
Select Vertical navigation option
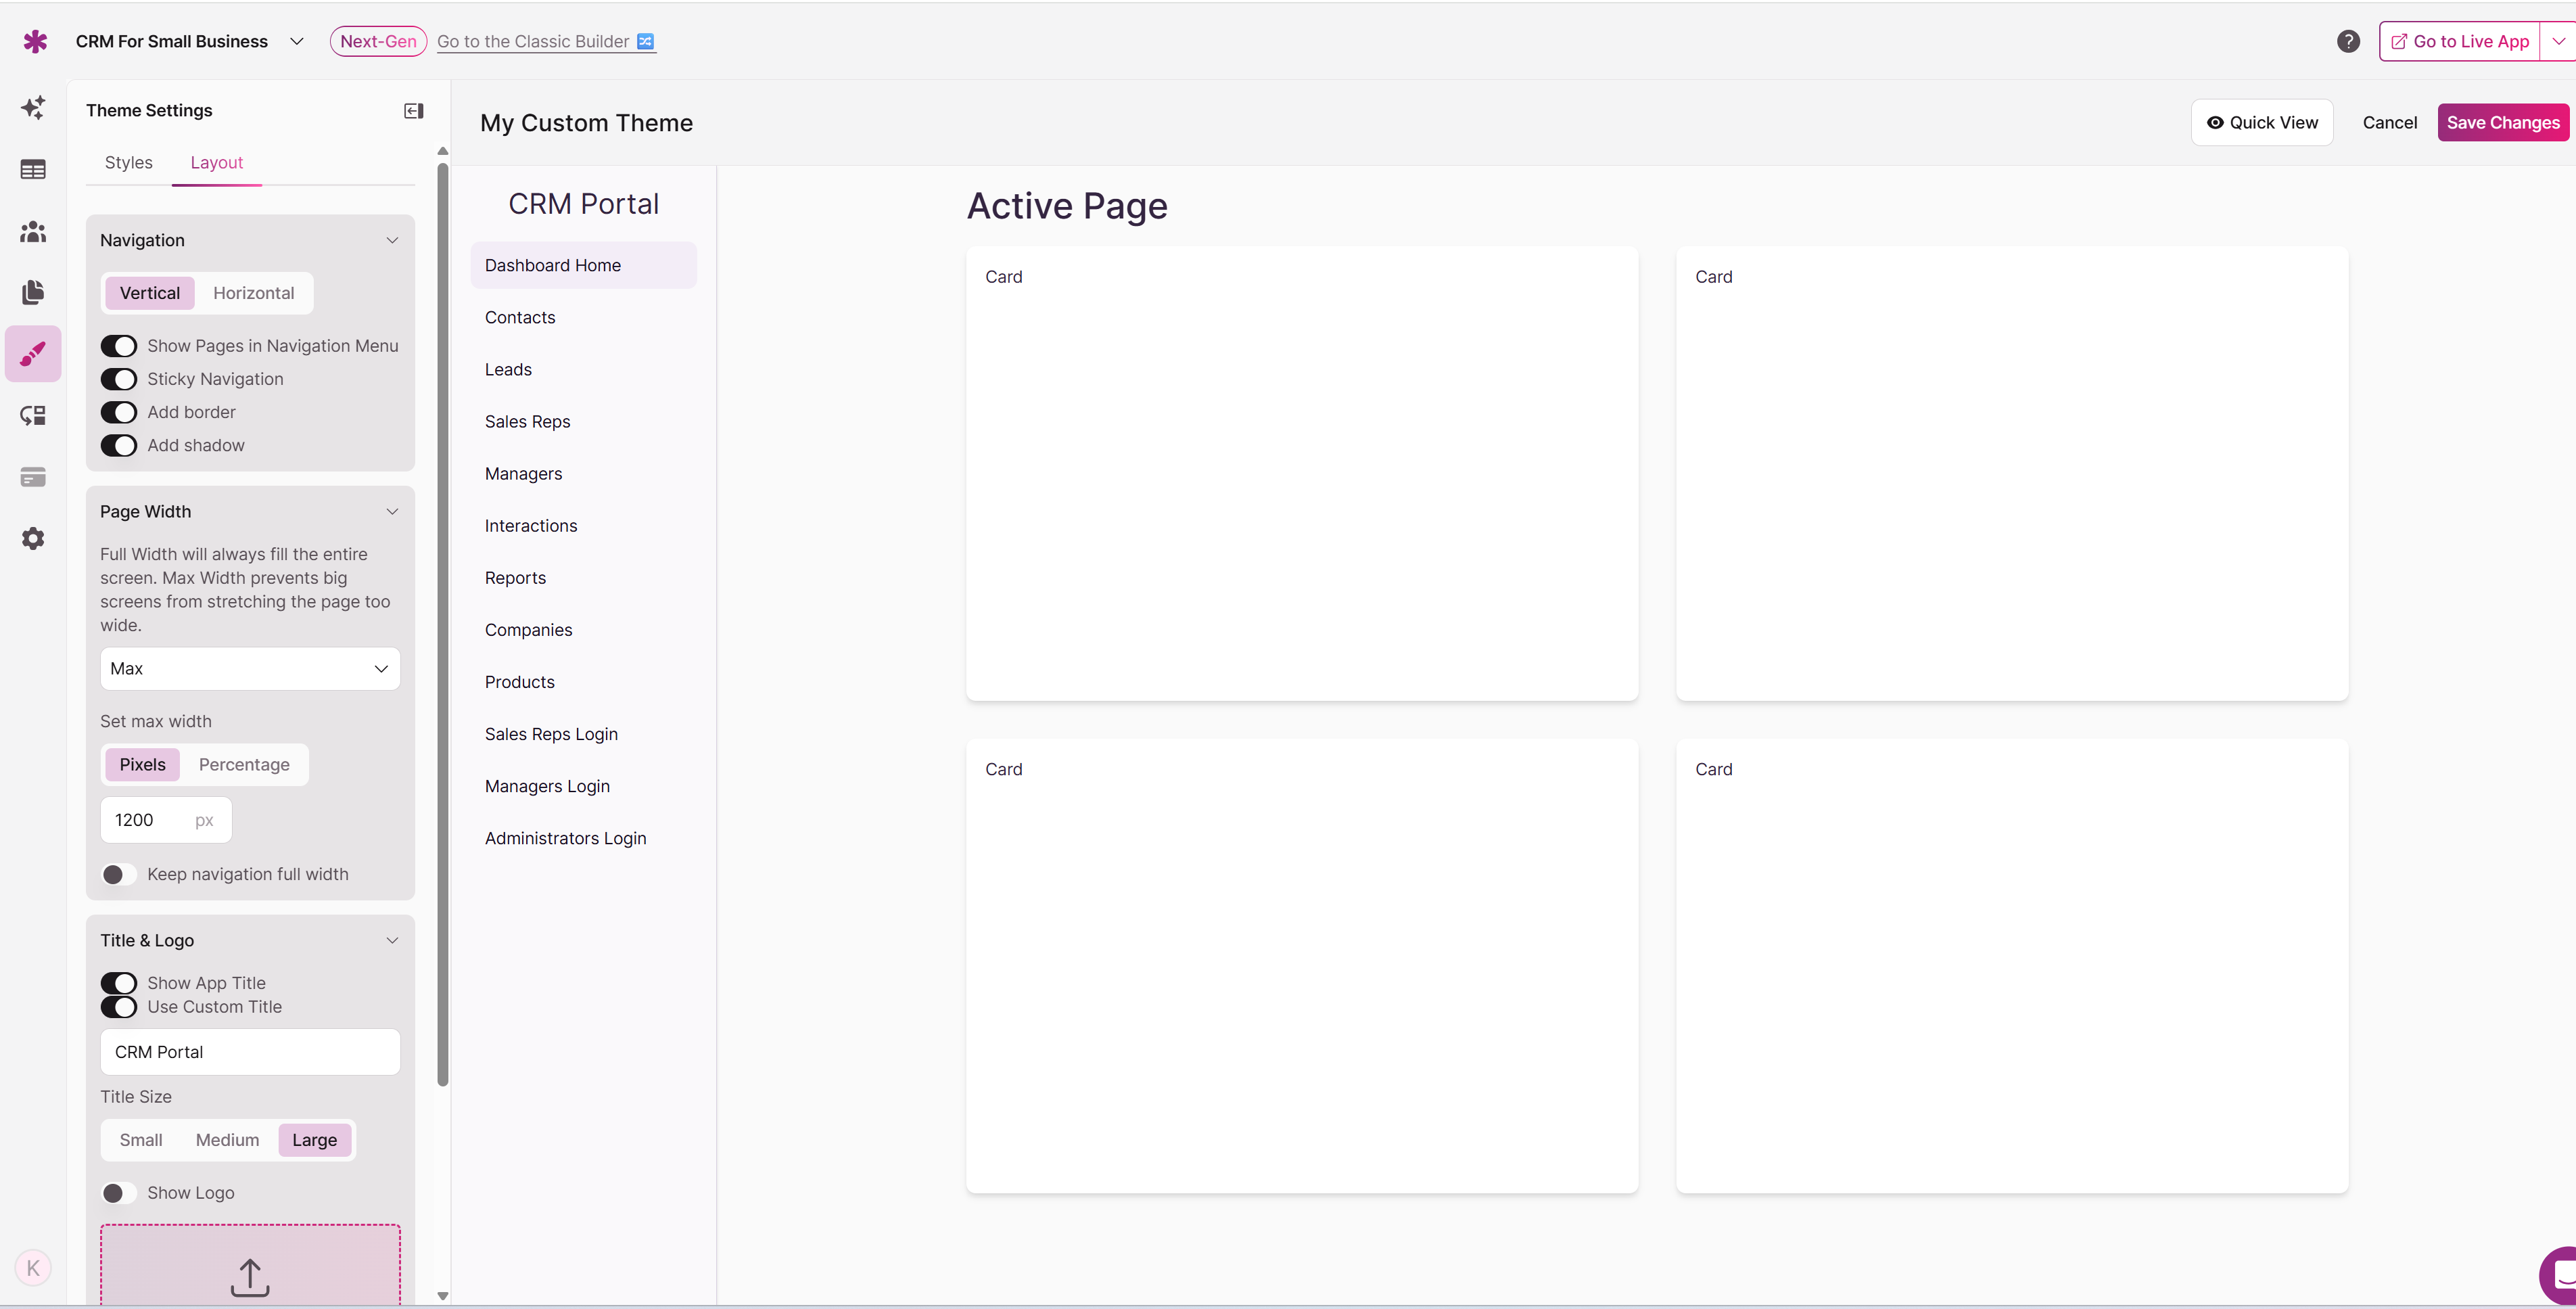(150, 293)
